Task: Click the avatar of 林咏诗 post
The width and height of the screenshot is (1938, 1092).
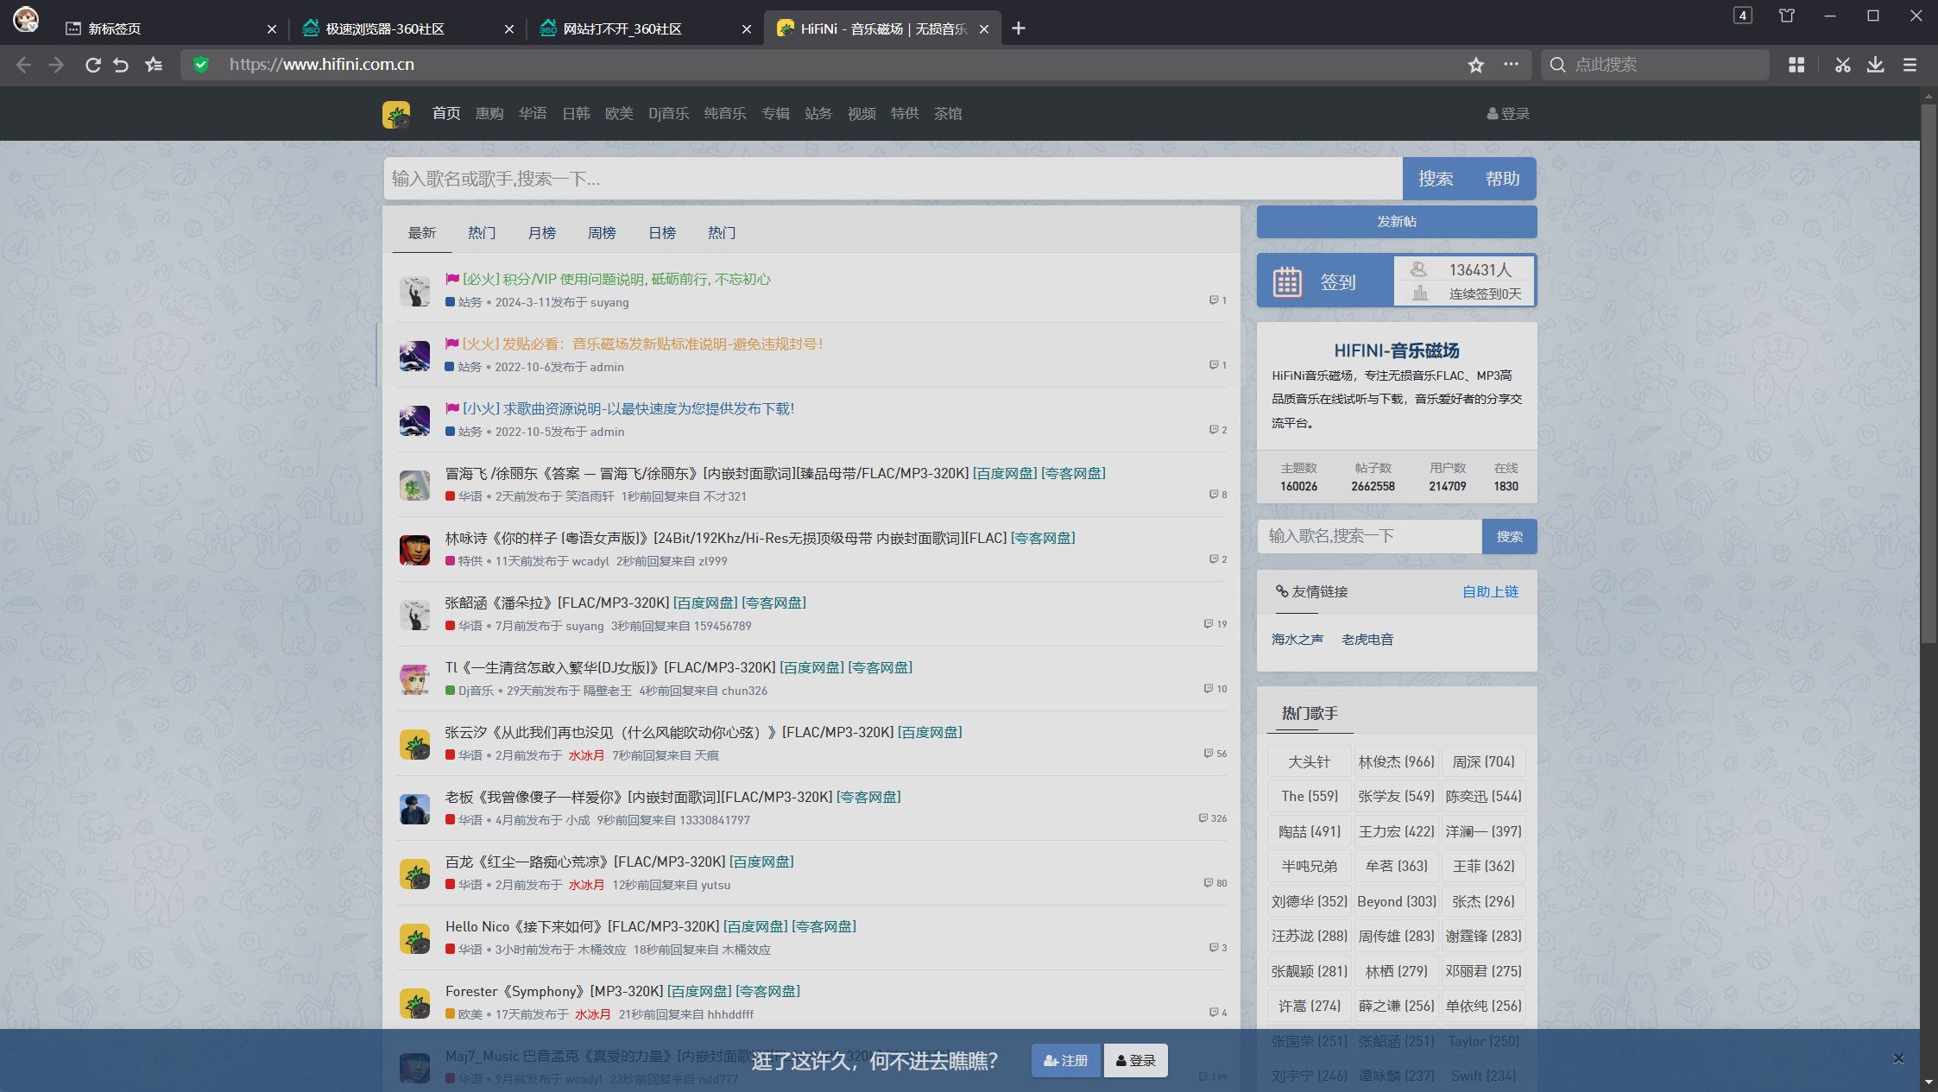Action: point(414,550)
